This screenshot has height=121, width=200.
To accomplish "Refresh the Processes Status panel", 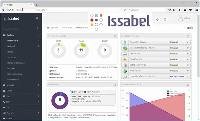I will [x=188, y=36].
